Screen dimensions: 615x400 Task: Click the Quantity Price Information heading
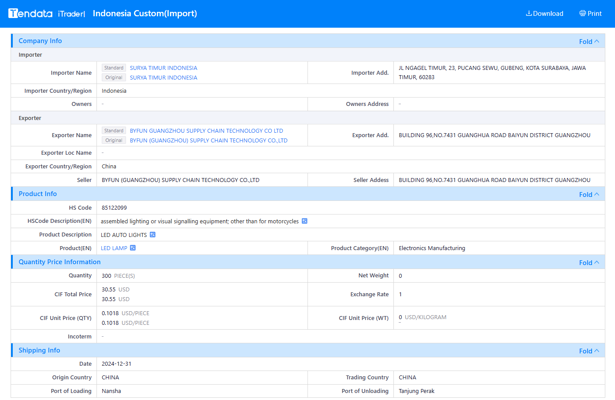[59, 262]
